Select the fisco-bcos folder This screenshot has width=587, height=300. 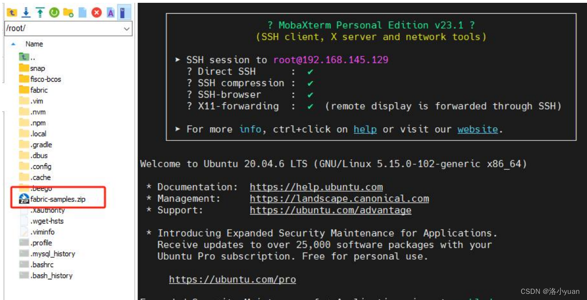click(40, 79)
